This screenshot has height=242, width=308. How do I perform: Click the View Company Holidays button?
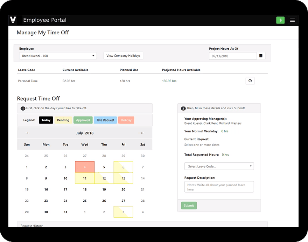coord(123,55)
